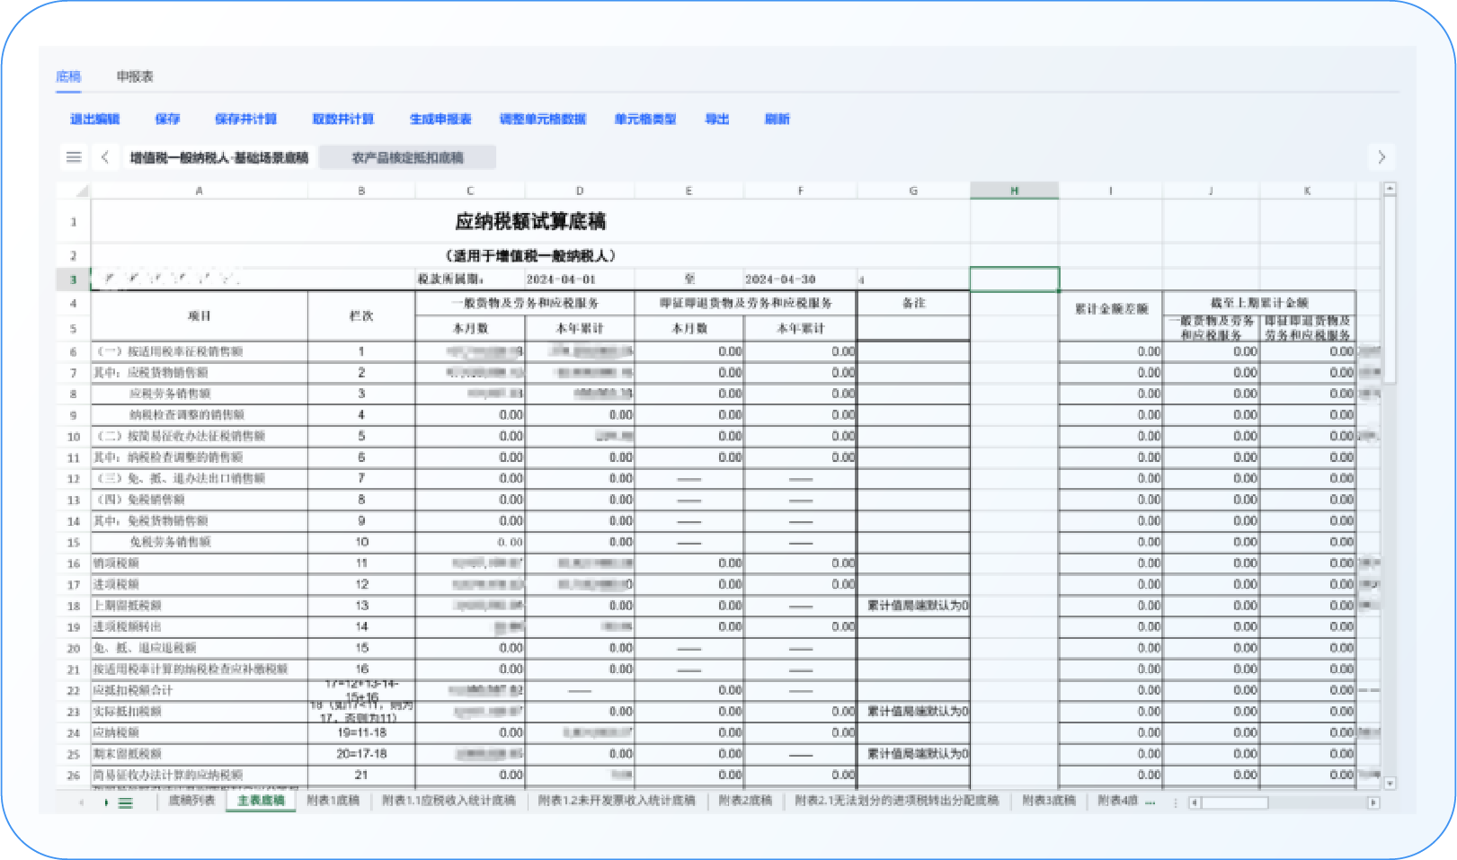1457x860 pixels.
Task: Open the 农产品核定抵扣底稿 workbook tab
Action: click(x=407, y=158)
